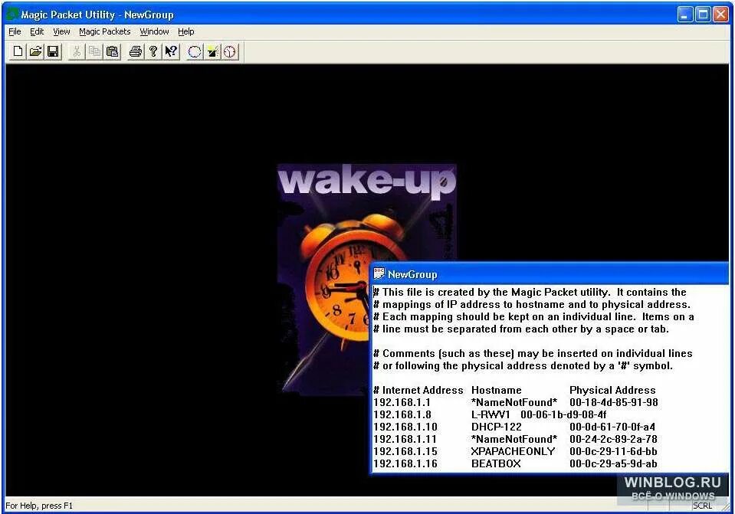Open the Window menu

point(154,31)
